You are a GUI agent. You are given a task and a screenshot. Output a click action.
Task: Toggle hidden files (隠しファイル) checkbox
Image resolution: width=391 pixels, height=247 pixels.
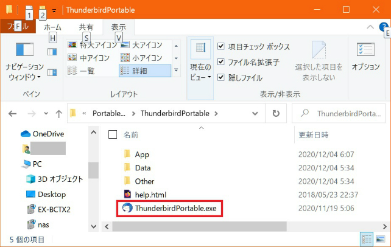240,77
